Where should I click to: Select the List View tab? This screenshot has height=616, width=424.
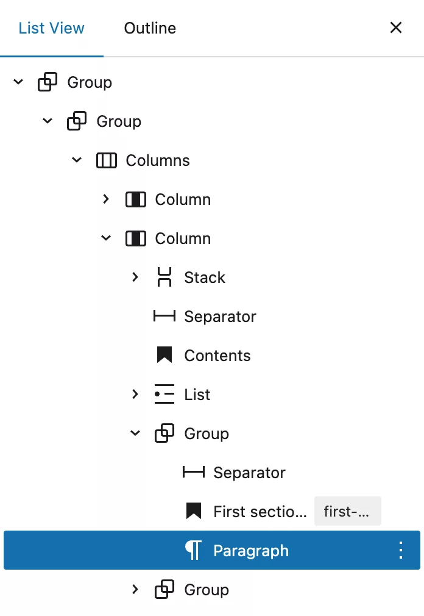pos(51,28)
